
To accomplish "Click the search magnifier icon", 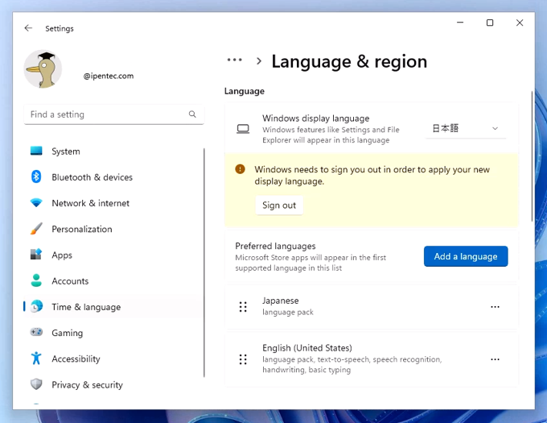I will click(x=192, y=114).
